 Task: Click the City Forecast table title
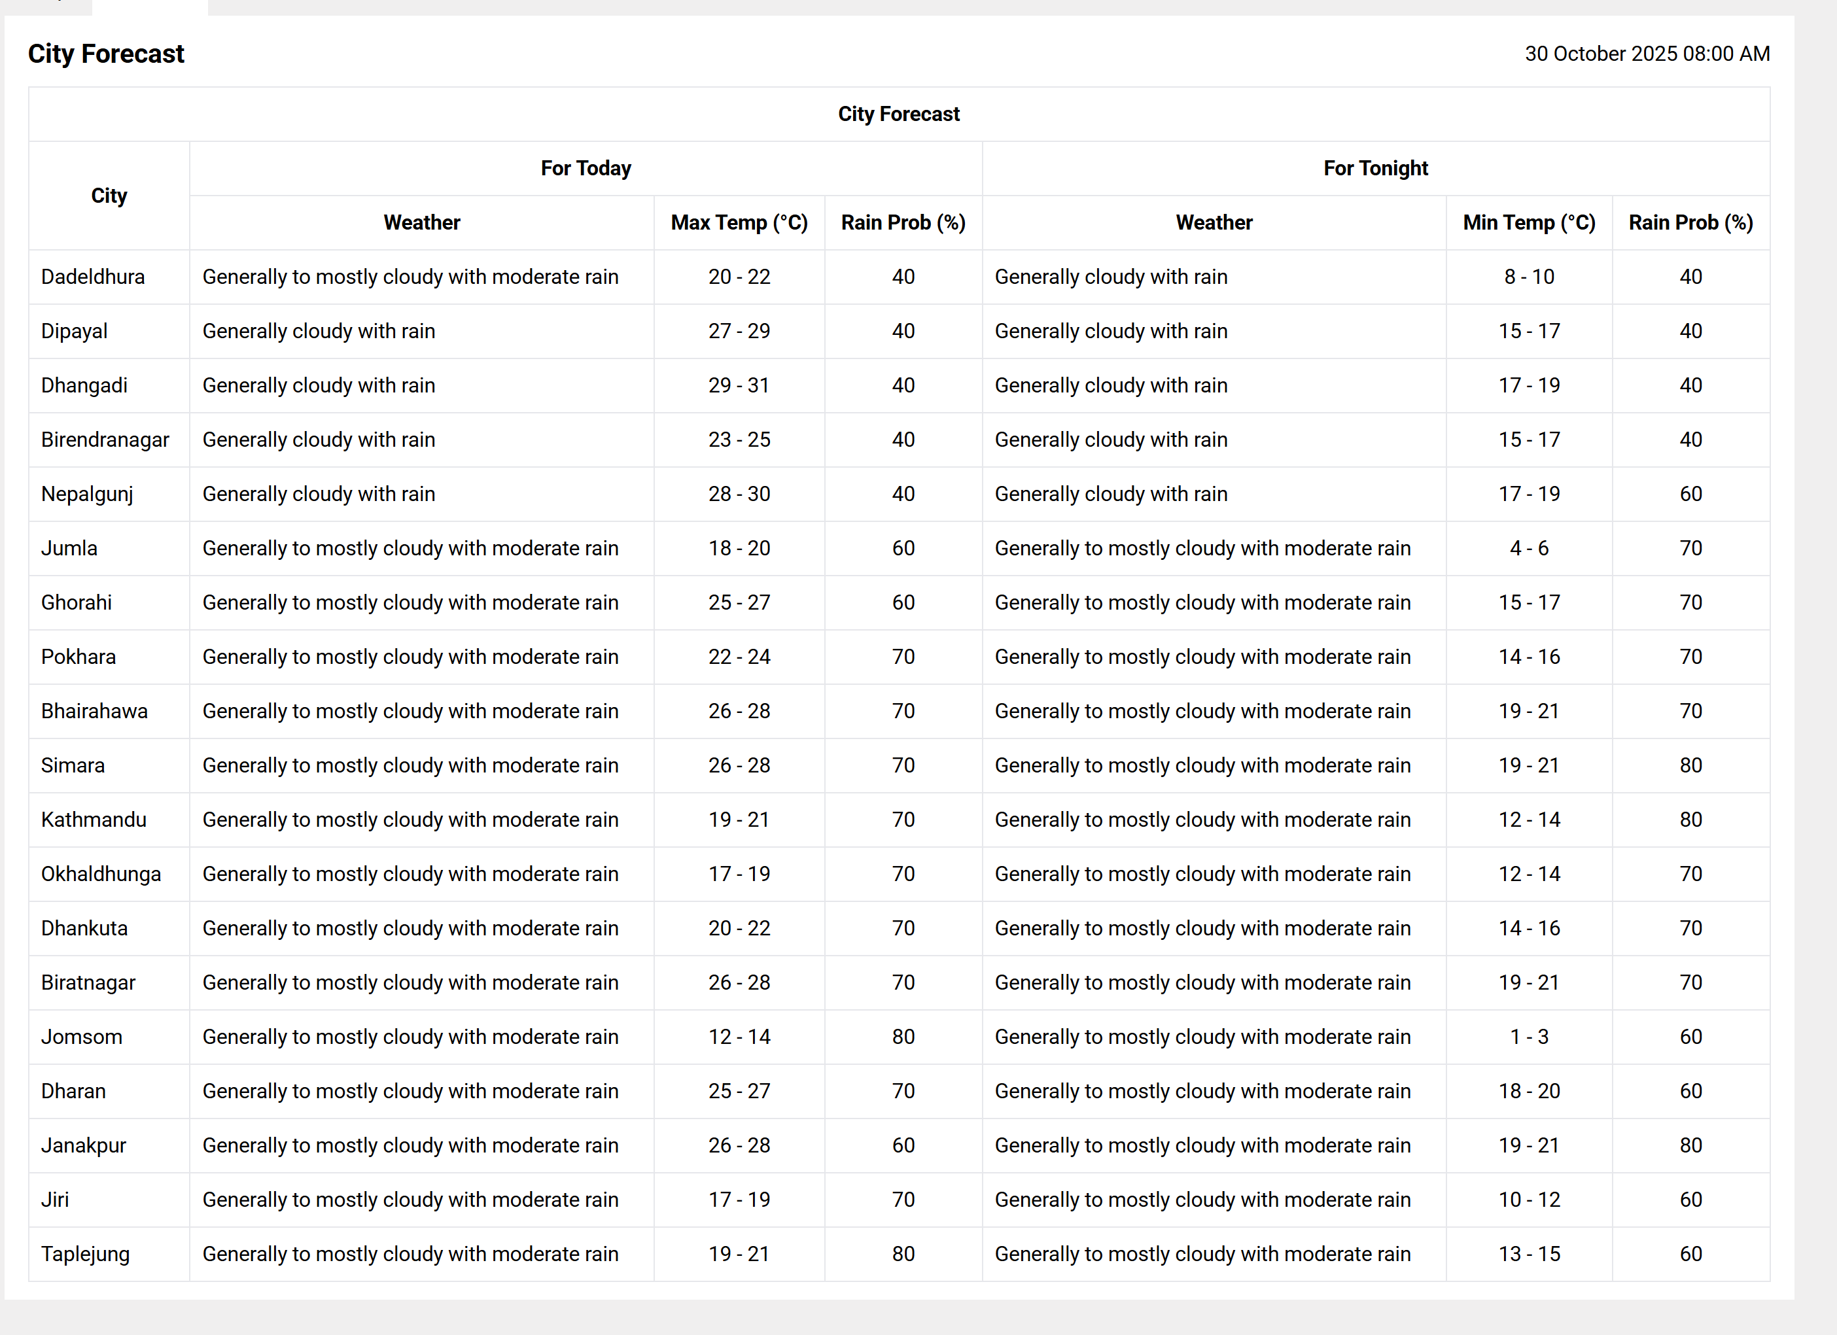(x=898, y=113)
